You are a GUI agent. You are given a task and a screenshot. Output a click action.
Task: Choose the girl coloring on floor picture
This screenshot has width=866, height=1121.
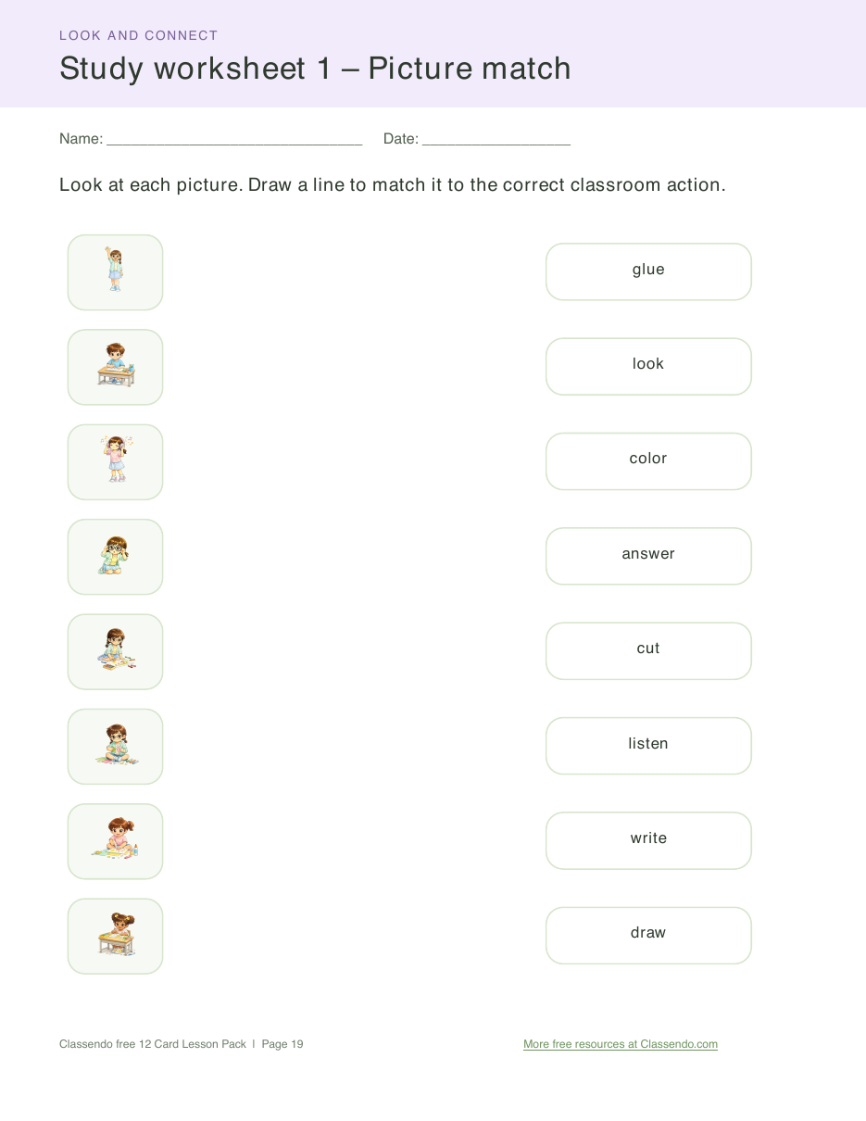pyautogui.click(x=115, y=651)
